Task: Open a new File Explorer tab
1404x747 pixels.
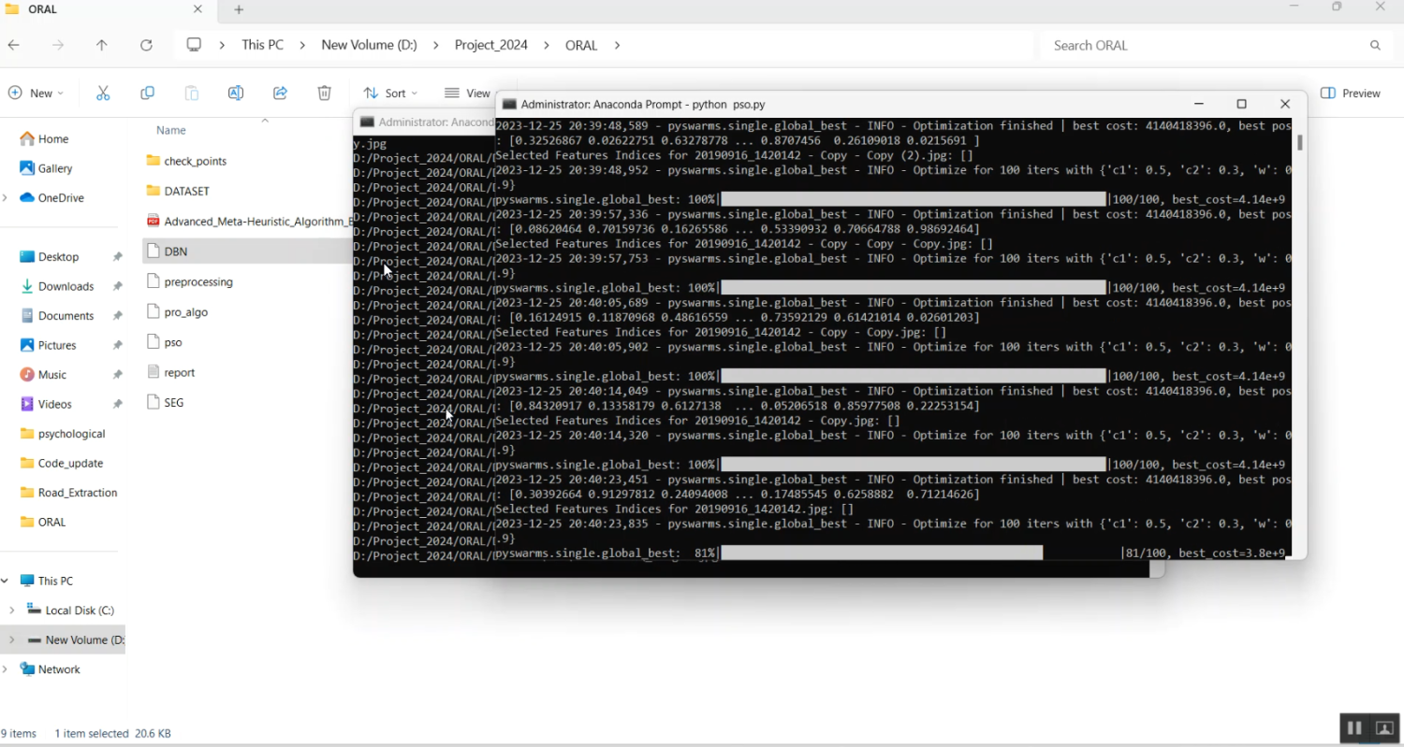Action: coord(239,9)
